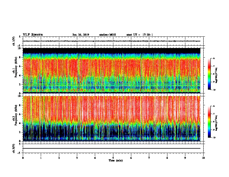Click the "-6" label on ch.2 color bar

click(213, 106)
